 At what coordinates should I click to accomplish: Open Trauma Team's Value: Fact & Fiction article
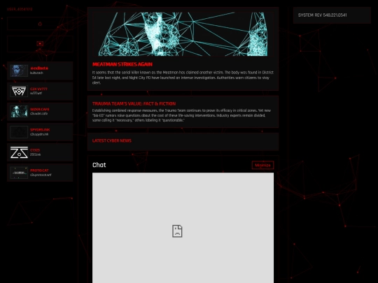[x=134, y=103]
